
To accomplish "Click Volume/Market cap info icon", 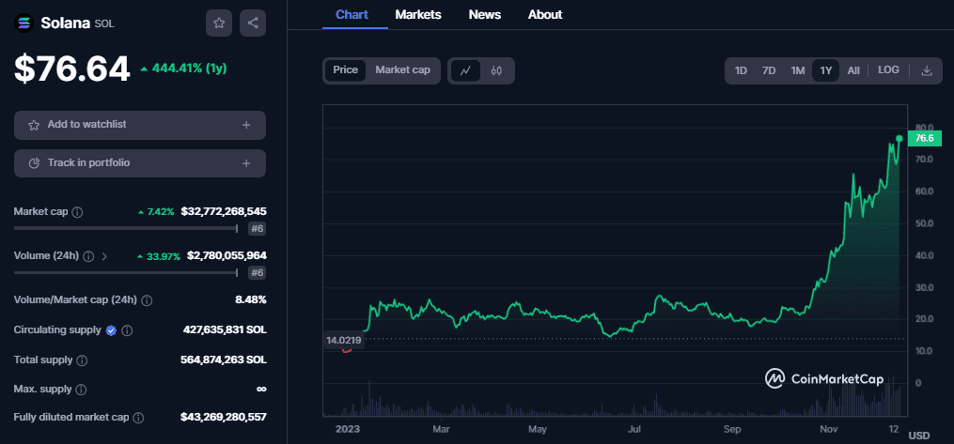I will [147, 300].
